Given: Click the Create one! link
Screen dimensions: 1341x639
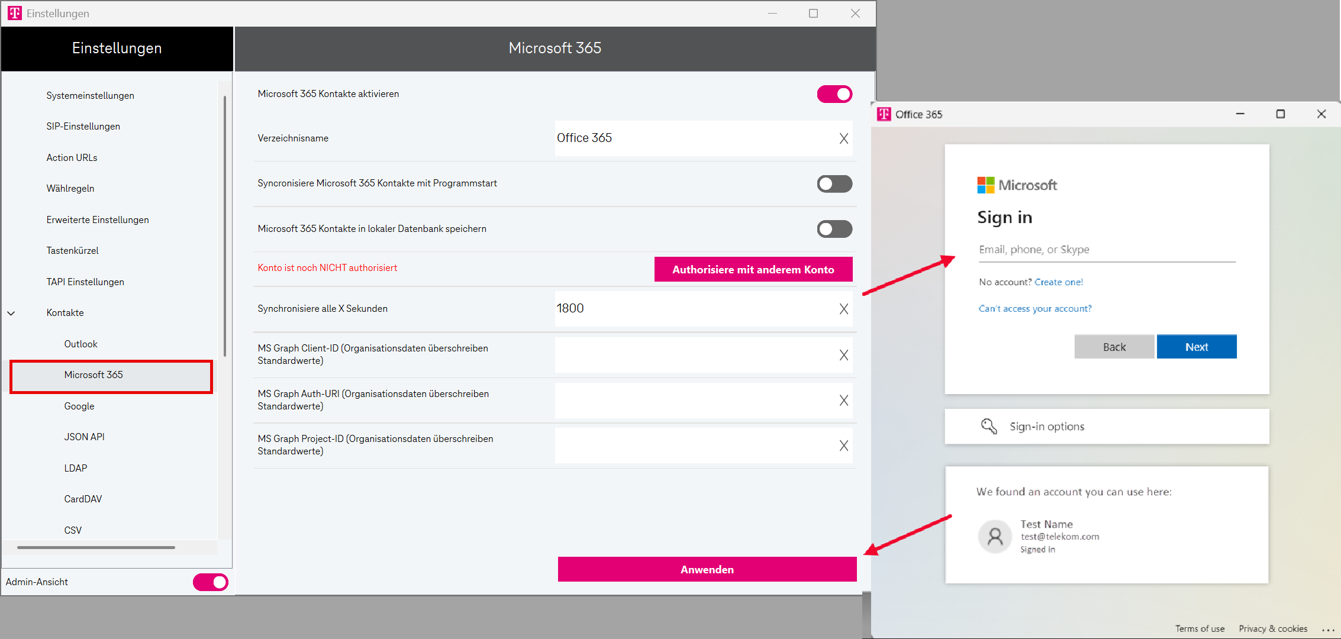Looking at the screenshot, I should [x=1058, y=282].
